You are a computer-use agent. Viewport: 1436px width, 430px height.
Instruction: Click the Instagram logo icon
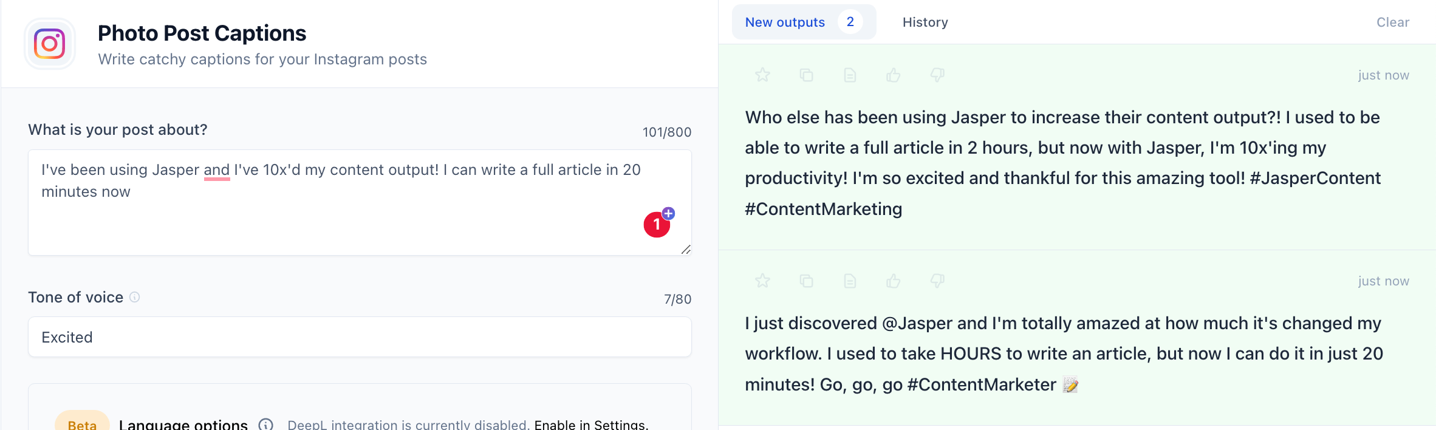click(50, 44)
